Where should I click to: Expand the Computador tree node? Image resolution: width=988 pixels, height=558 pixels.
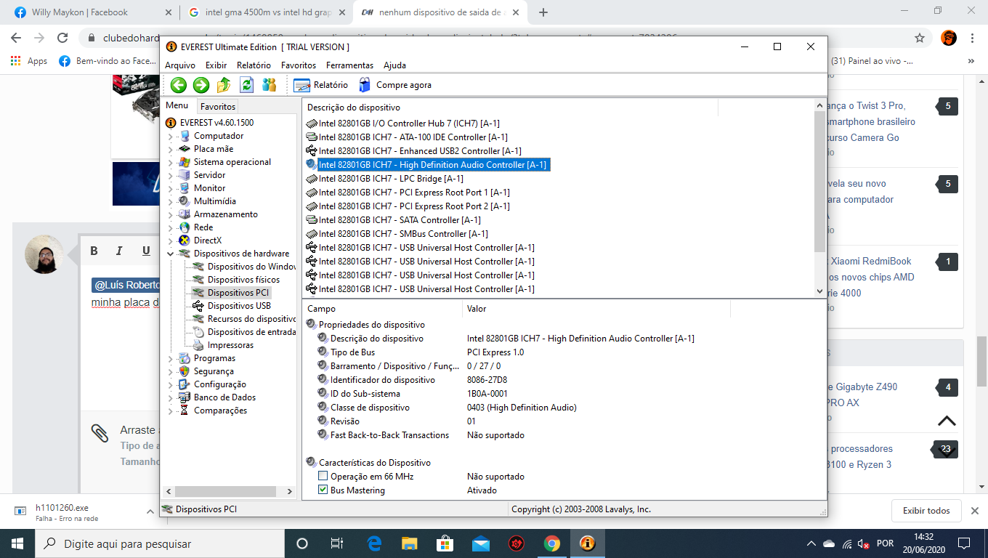coord(171,137)
